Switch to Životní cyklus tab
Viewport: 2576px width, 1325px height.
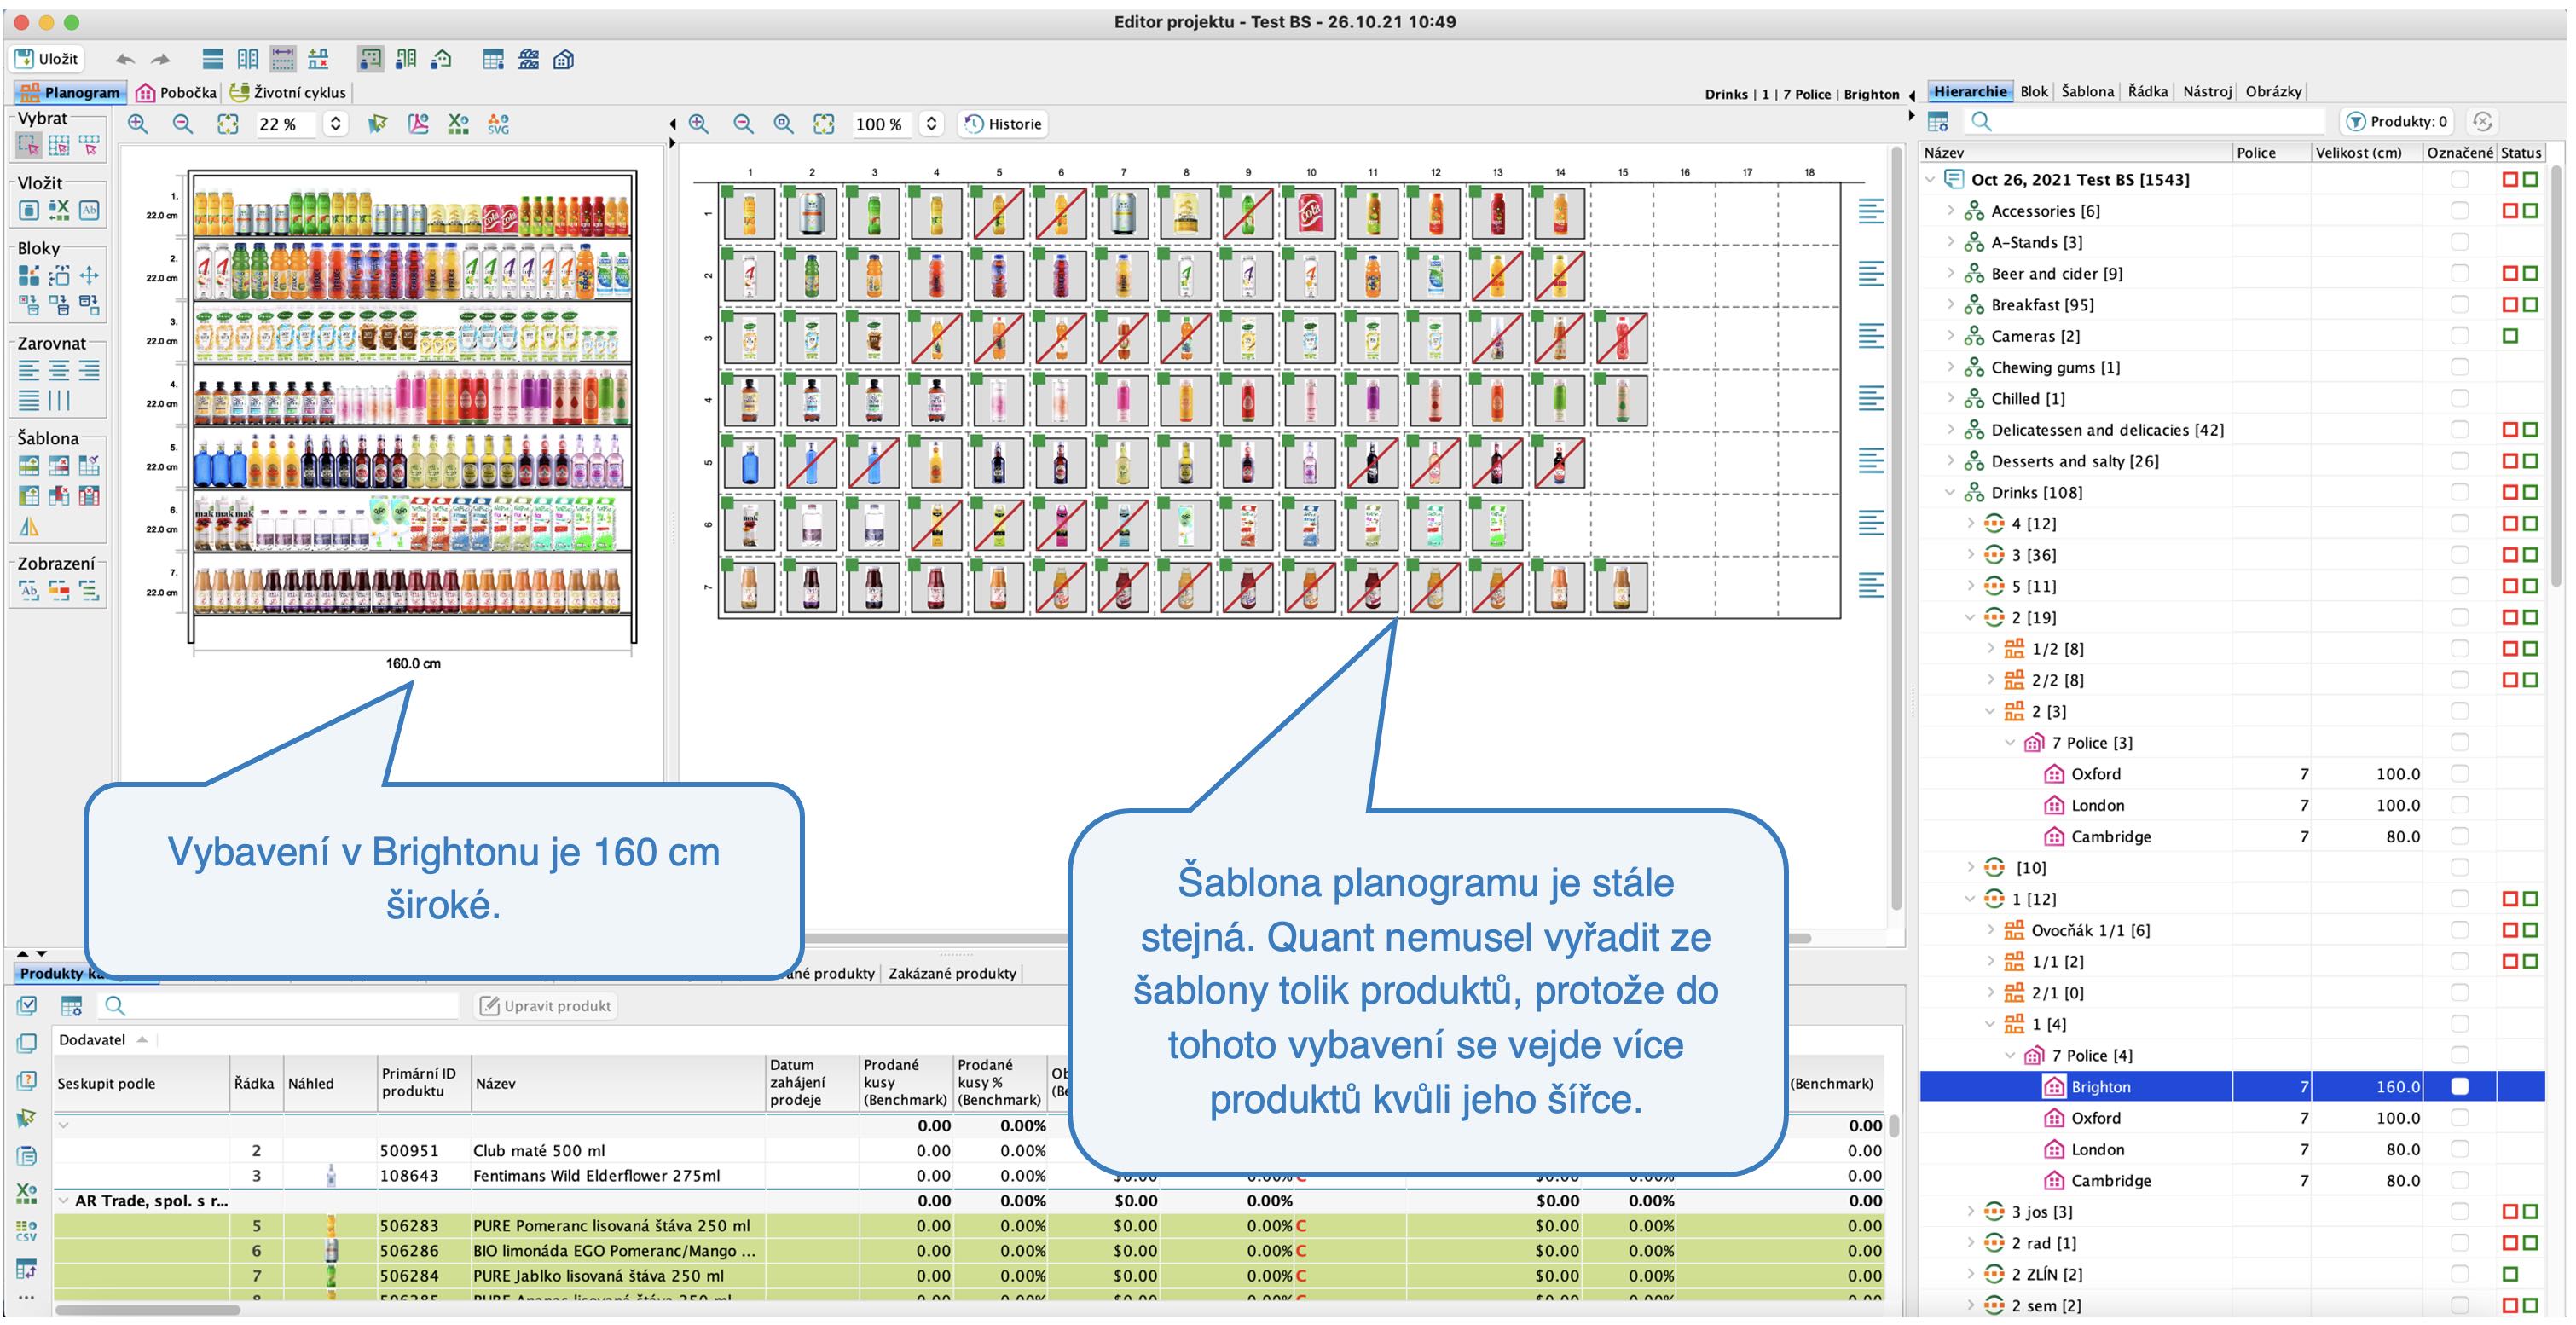[288, 92]
